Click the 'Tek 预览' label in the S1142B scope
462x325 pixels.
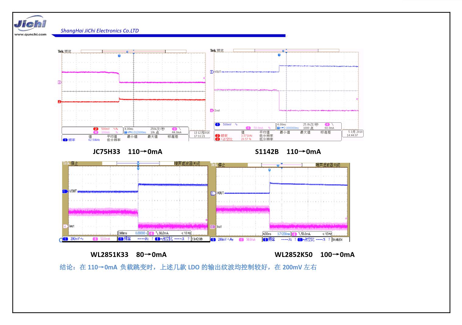217,50
